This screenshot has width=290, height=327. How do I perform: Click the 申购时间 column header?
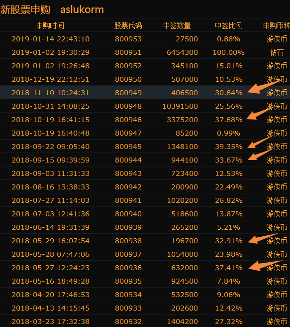tap(50, 25)
